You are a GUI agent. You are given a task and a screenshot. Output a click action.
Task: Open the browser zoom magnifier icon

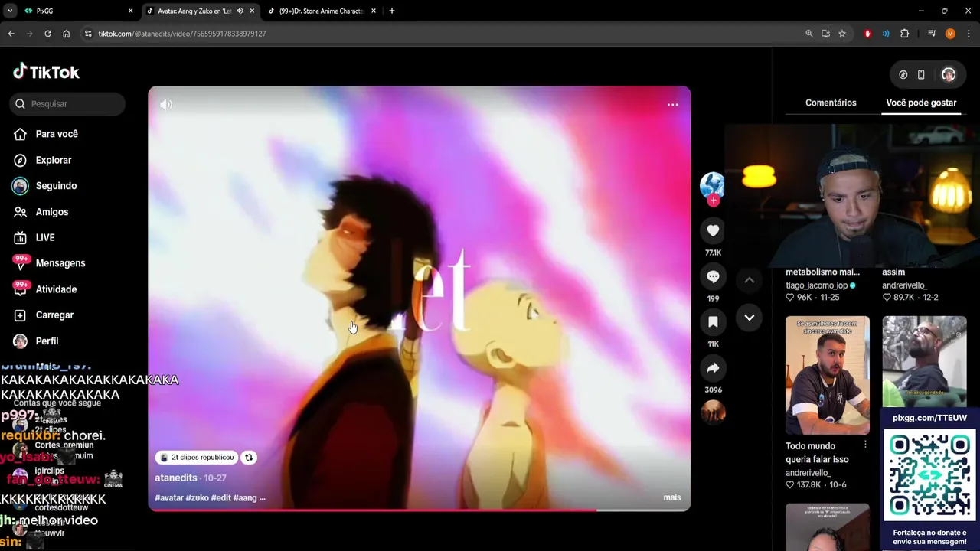point(808,34)
